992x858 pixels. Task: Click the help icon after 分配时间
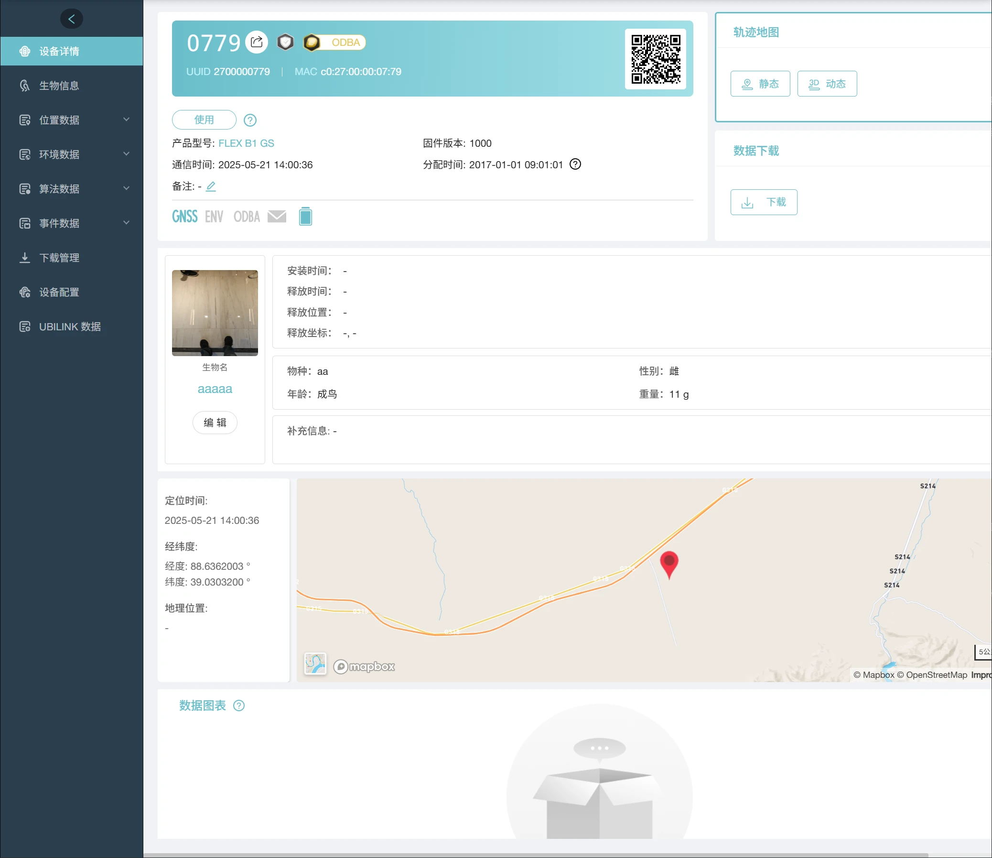click(575, 164)
